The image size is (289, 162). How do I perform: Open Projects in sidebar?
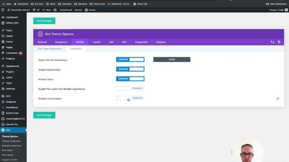(x=10, y=58)
